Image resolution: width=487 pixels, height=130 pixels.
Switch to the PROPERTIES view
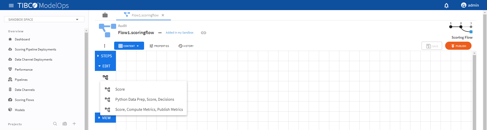click(159, 46)
